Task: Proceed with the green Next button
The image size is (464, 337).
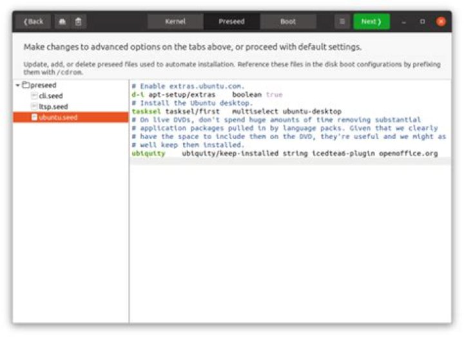Action: point(371,22)
